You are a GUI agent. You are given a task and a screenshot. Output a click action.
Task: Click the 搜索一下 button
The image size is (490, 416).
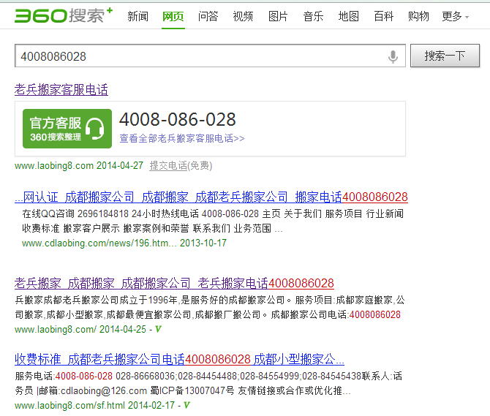click(445, 56)
